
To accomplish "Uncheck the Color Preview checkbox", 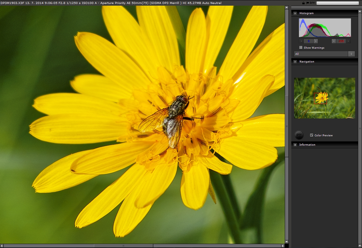I will tap(311, 135).
